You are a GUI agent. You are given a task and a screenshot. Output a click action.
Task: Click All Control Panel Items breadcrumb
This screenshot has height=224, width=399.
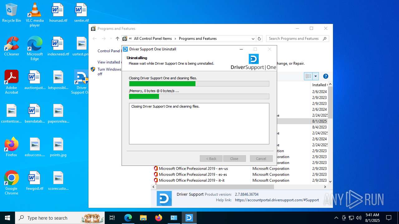tap(153, 39)
